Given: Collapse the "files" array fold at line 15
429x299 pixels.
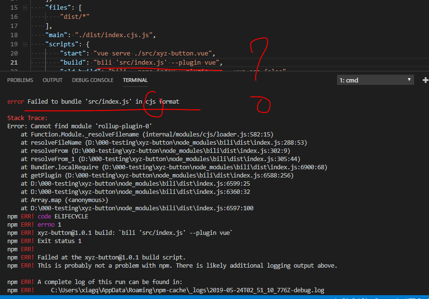Looking at the screenshot, I should 25,8.
